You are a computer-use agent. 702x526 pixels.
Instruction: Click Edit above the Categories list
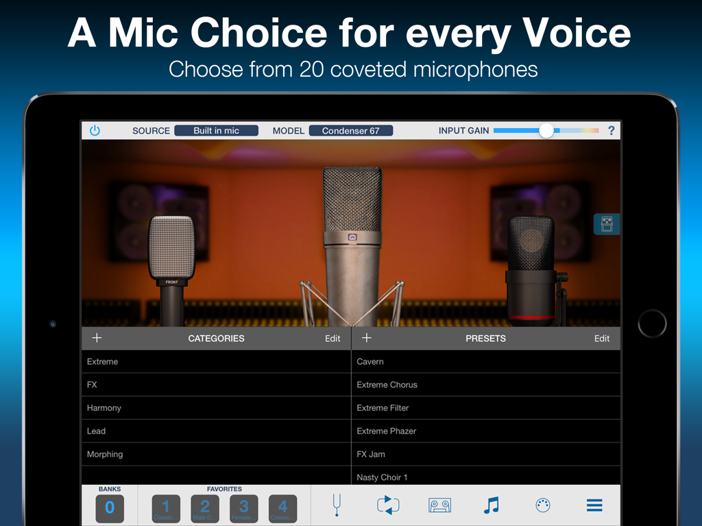click(x=332, y=338)
